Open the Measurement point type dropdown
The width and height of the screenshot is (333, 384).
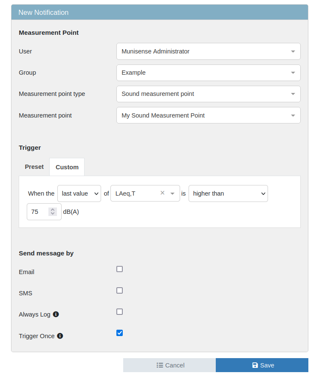[208, 94]
